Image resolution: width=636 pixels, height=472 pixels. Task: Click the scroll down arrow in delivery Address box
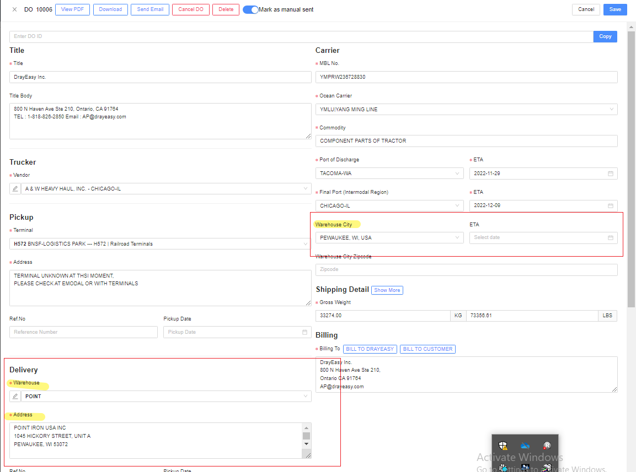pos(307,444)
